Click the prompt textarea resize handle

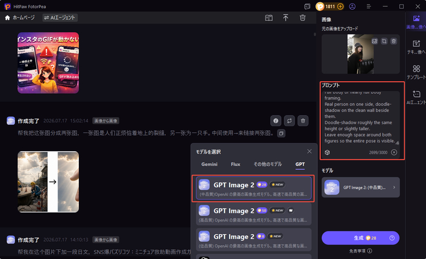coord(397,143)
